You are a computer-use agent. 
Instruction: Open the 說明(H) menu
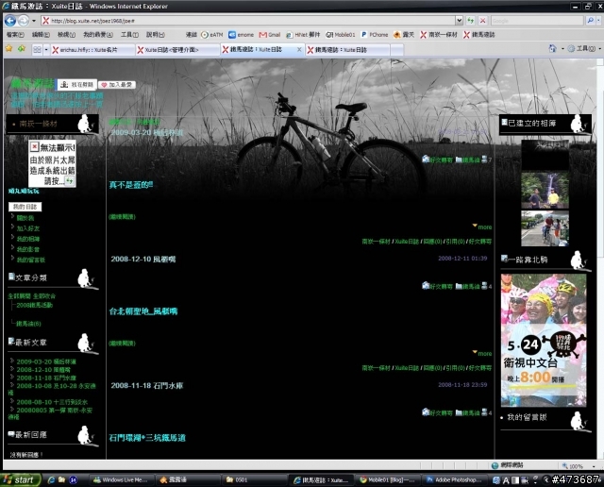(155, 35)
